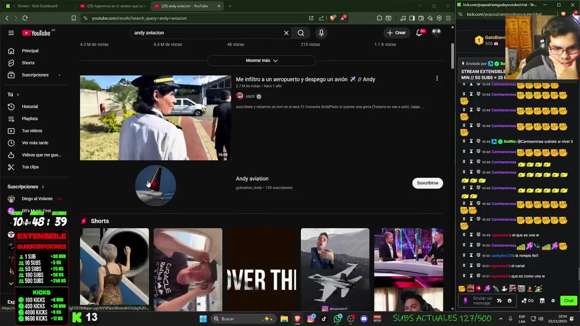Click the Crear button
This screenshot has height=326, width=580.
click(396, 33)
